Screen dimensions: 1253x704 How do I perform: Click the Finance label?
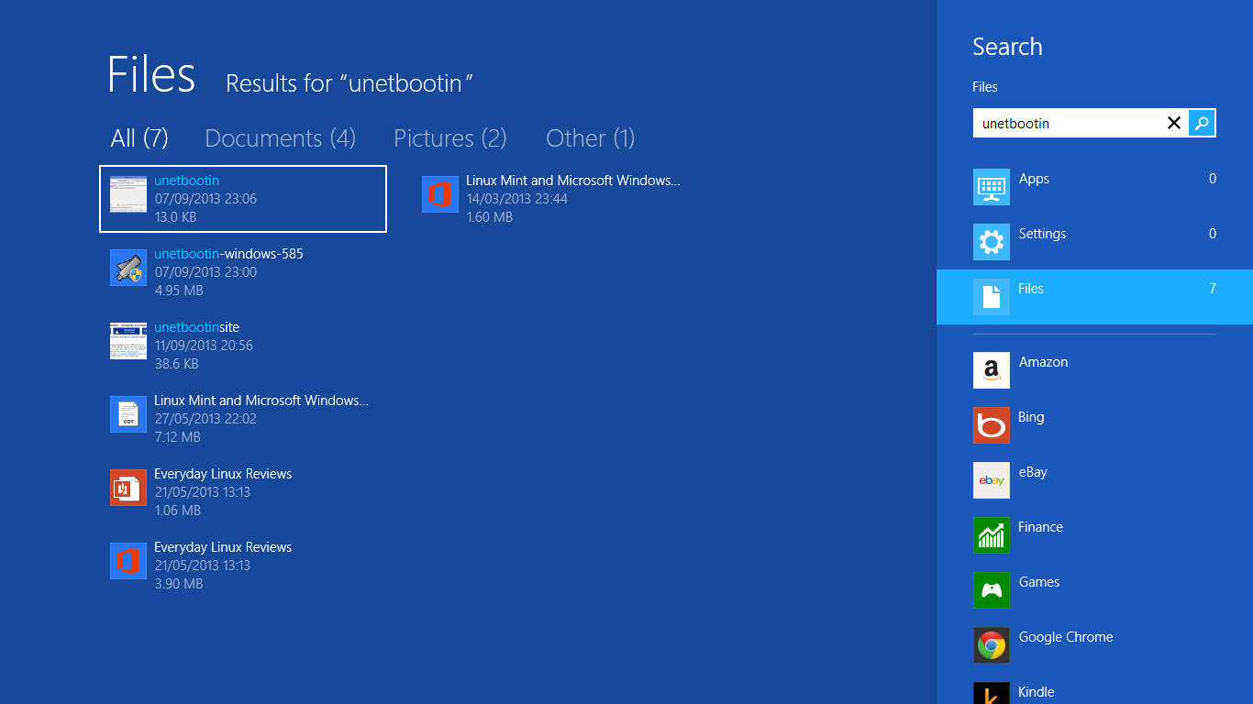tap(1040, 527)
